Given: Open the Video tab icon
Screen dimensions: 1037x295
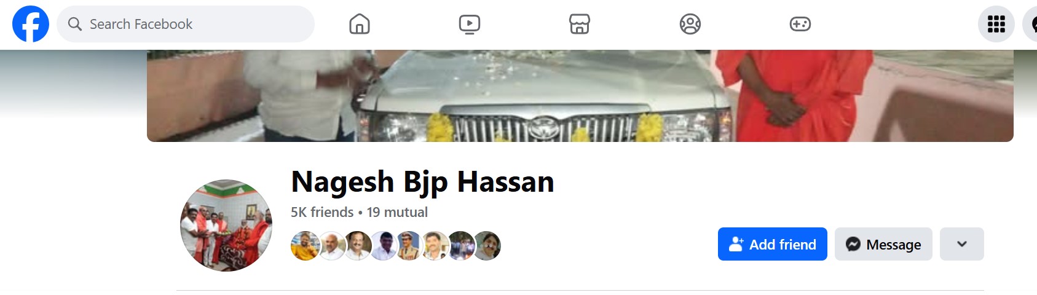Looking at the screenshot, I should 470,24.
